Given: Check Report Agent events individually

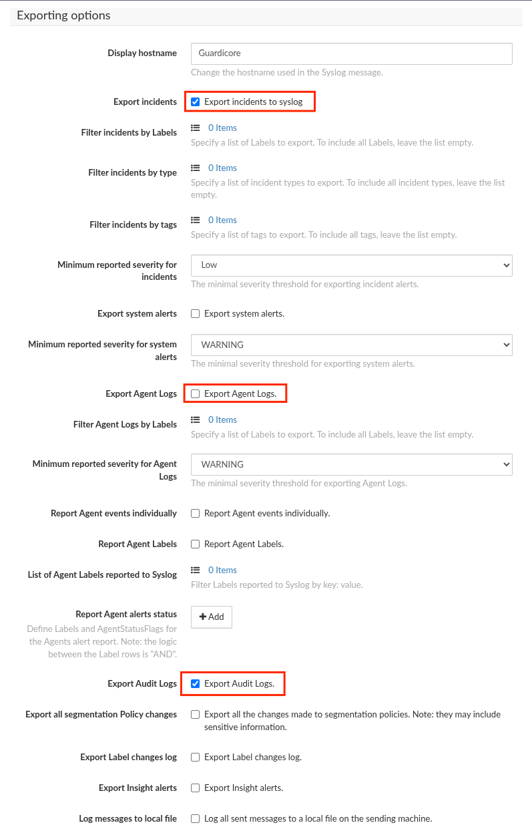Looking at the screenshot, I should [196, 514].
